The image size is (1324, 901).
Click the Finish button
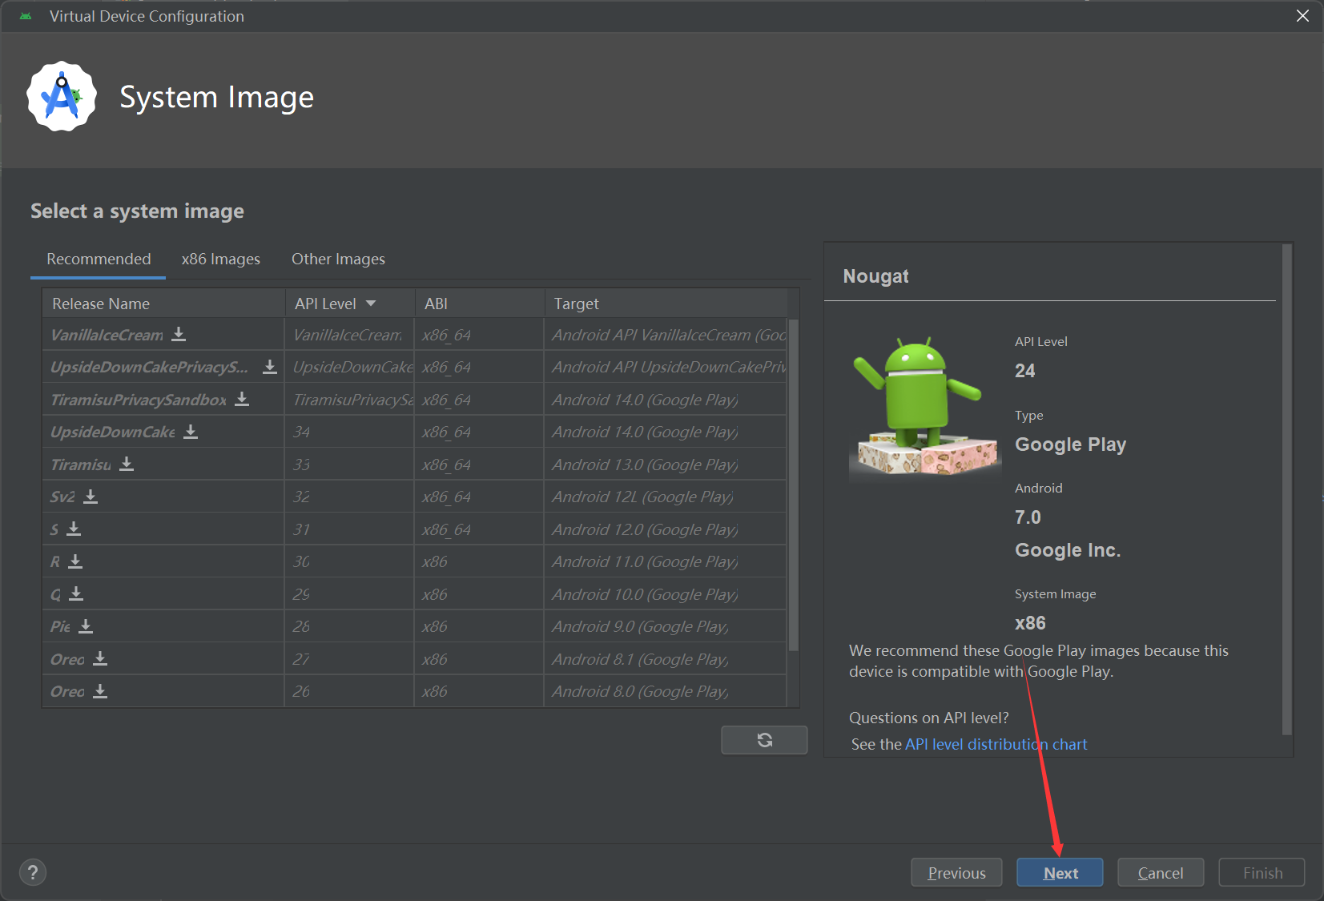1262,873
